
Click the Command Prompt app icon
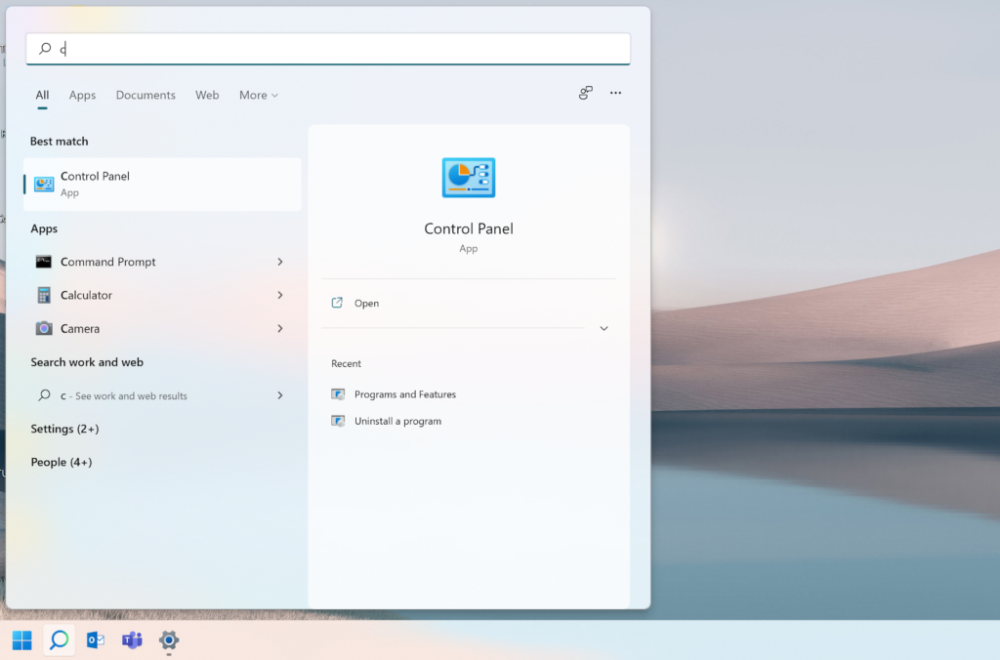pos(44,262)
